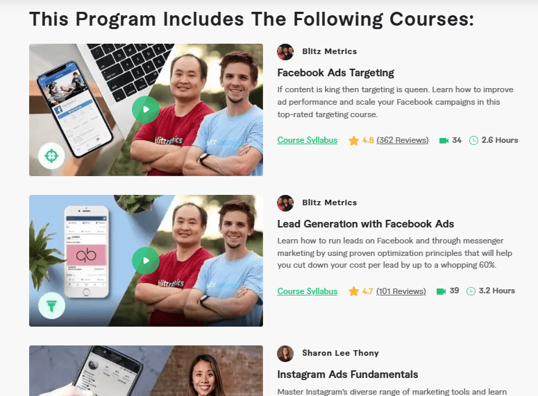Click the clock icon beside 2.6 Hours
This screenshot has height=396, width=538.
tap(473, 141)
